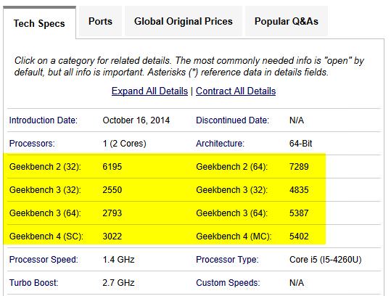Image resolution: width=391 pixels, height=296 pixels.
Task: Select the 6195 Geekbench score
Action: (x=112, y=167)
